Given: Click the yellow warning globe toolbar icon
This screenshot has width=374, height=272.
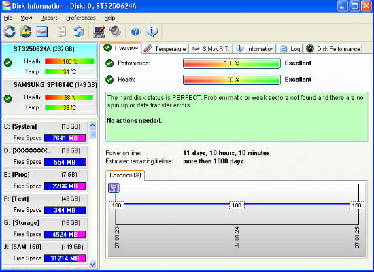Looking at the screenshot, I should (26, 31).
